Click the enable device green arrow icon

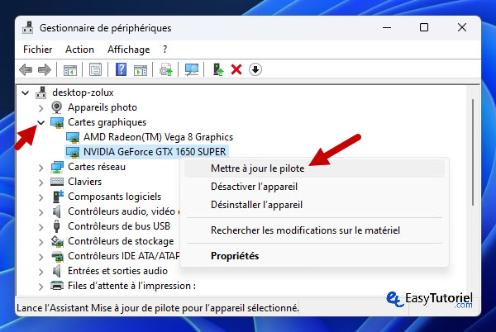pyautogui.click(x=217, y=69)
